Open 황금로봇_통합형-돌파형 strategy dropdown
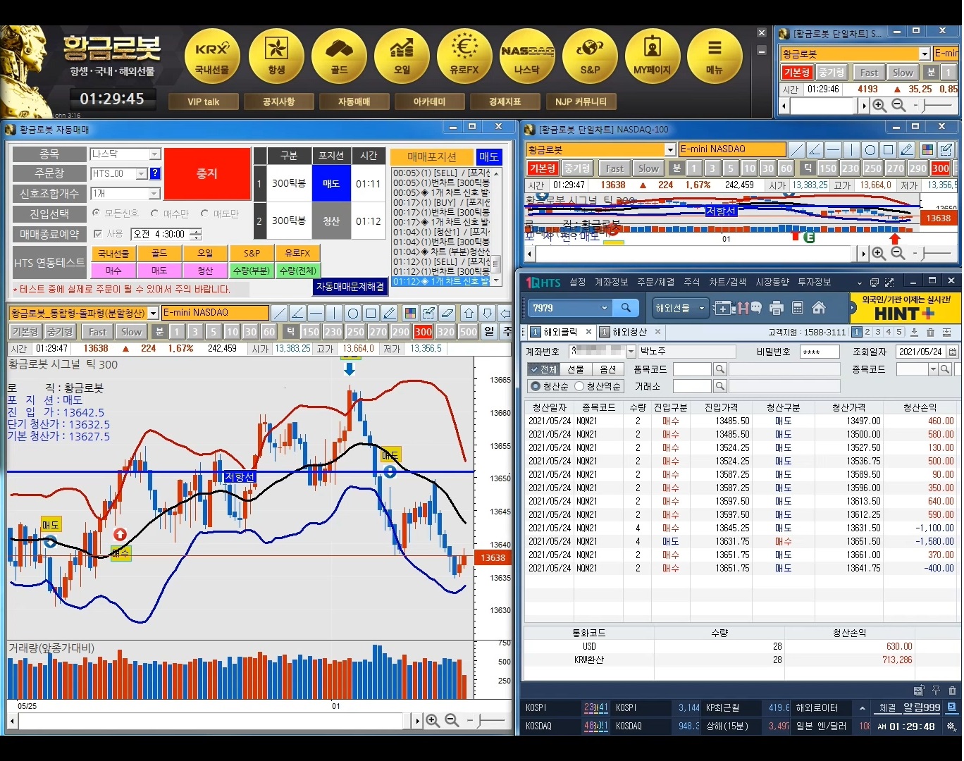Image resolution: width=964 pixels, height=761 pixels. 153,313
